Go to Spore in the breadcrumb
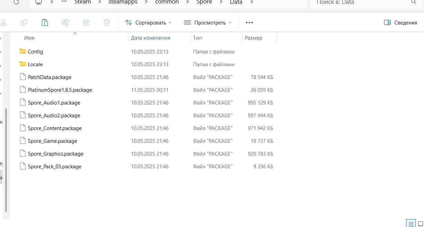This screenshot has height=227, width=424. click(204, 2)
